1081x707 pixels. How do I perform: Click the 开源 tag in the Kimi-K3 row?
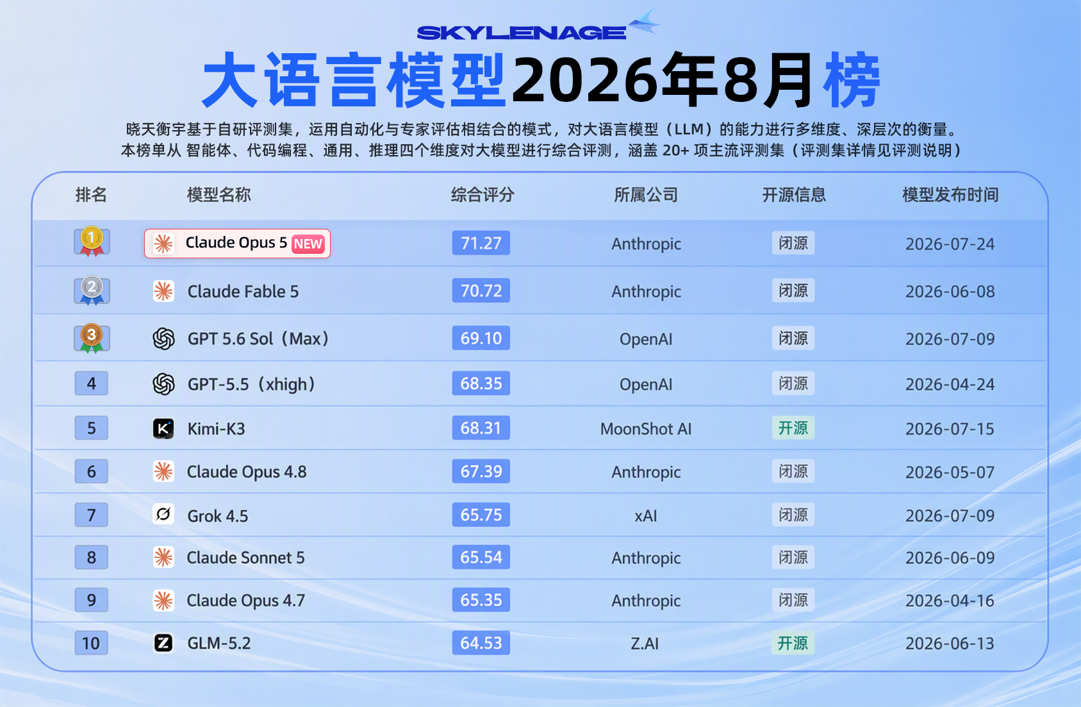click(x=793, y=428)
